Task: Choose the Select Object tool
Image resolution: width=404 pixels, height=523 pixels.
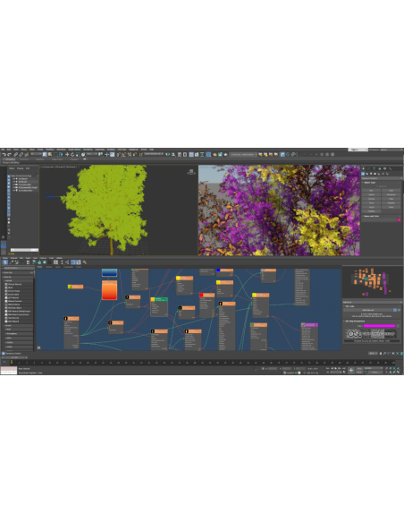Action: tap(45, 154)
